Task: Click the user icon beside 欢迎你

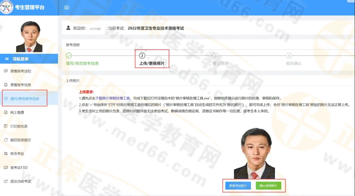Action: [68, 28]
